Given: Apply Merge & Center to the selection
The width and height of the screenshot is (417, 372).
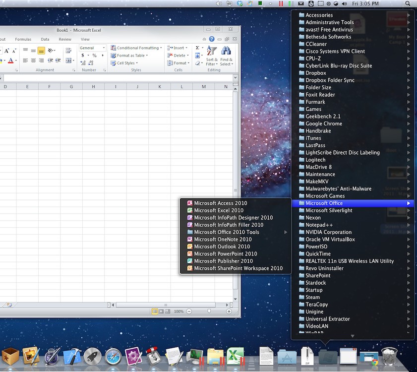Looking at the screenshot, I should pos(69,60).
